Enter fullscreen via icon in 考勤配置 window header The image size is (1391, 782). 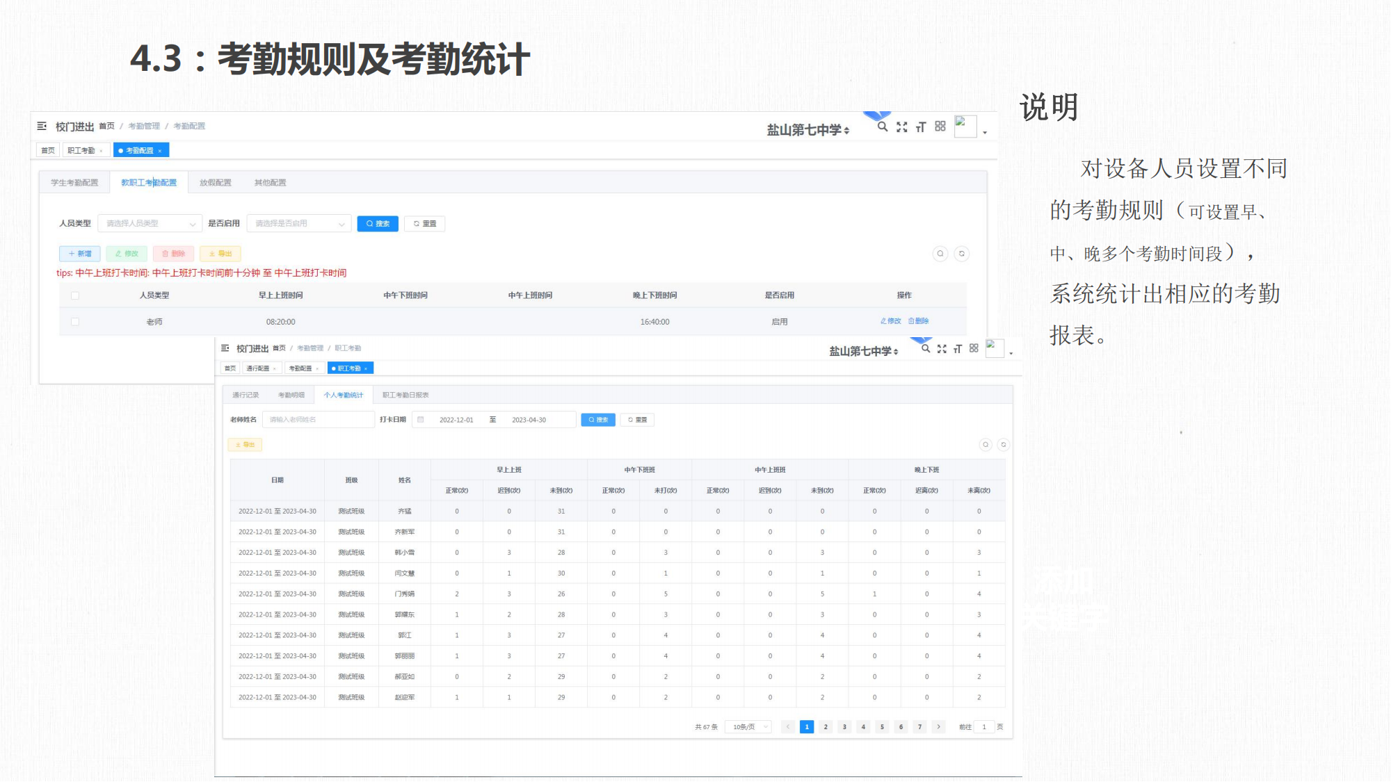pos(902,127)
